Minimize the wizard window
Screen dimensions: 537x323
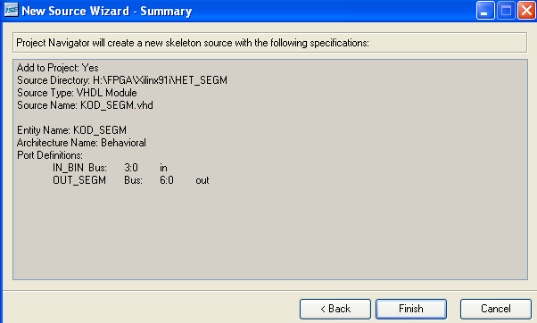(x=485, y=11)
